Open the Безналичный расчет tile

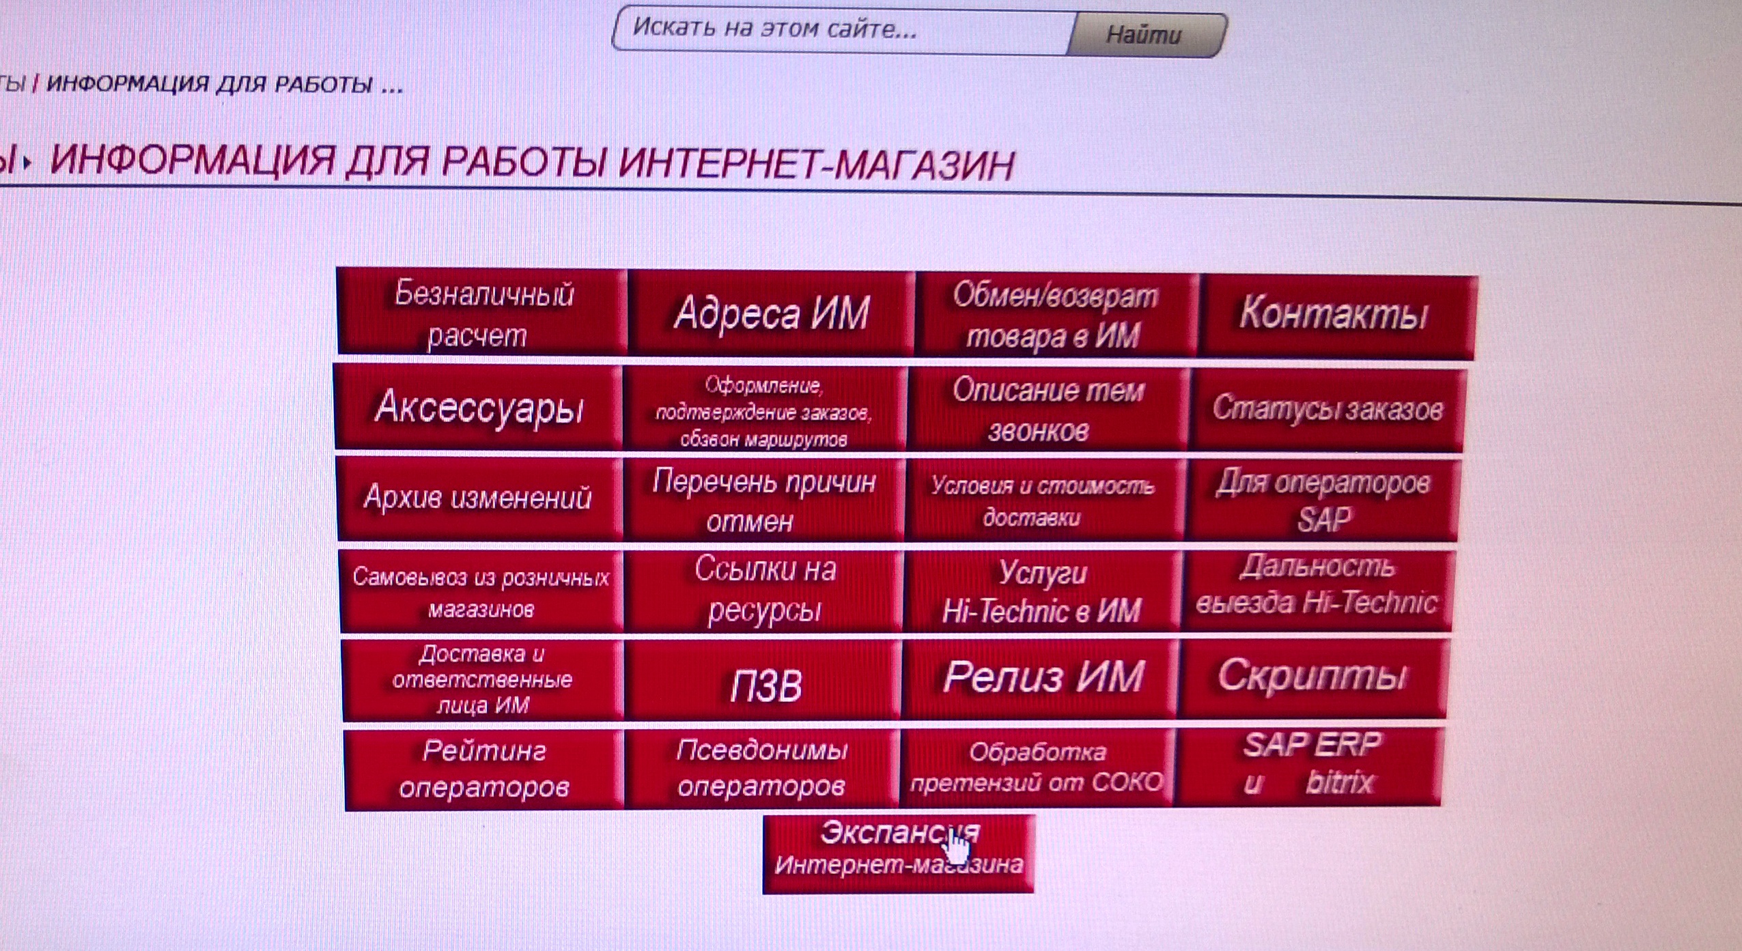(482, 313)
